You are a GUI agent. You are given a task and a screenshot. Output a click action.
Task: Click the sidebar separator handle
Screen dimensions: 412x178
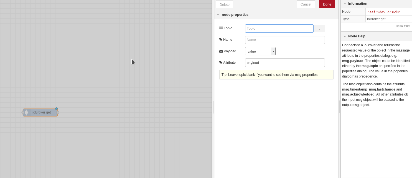tap(340, 107)
